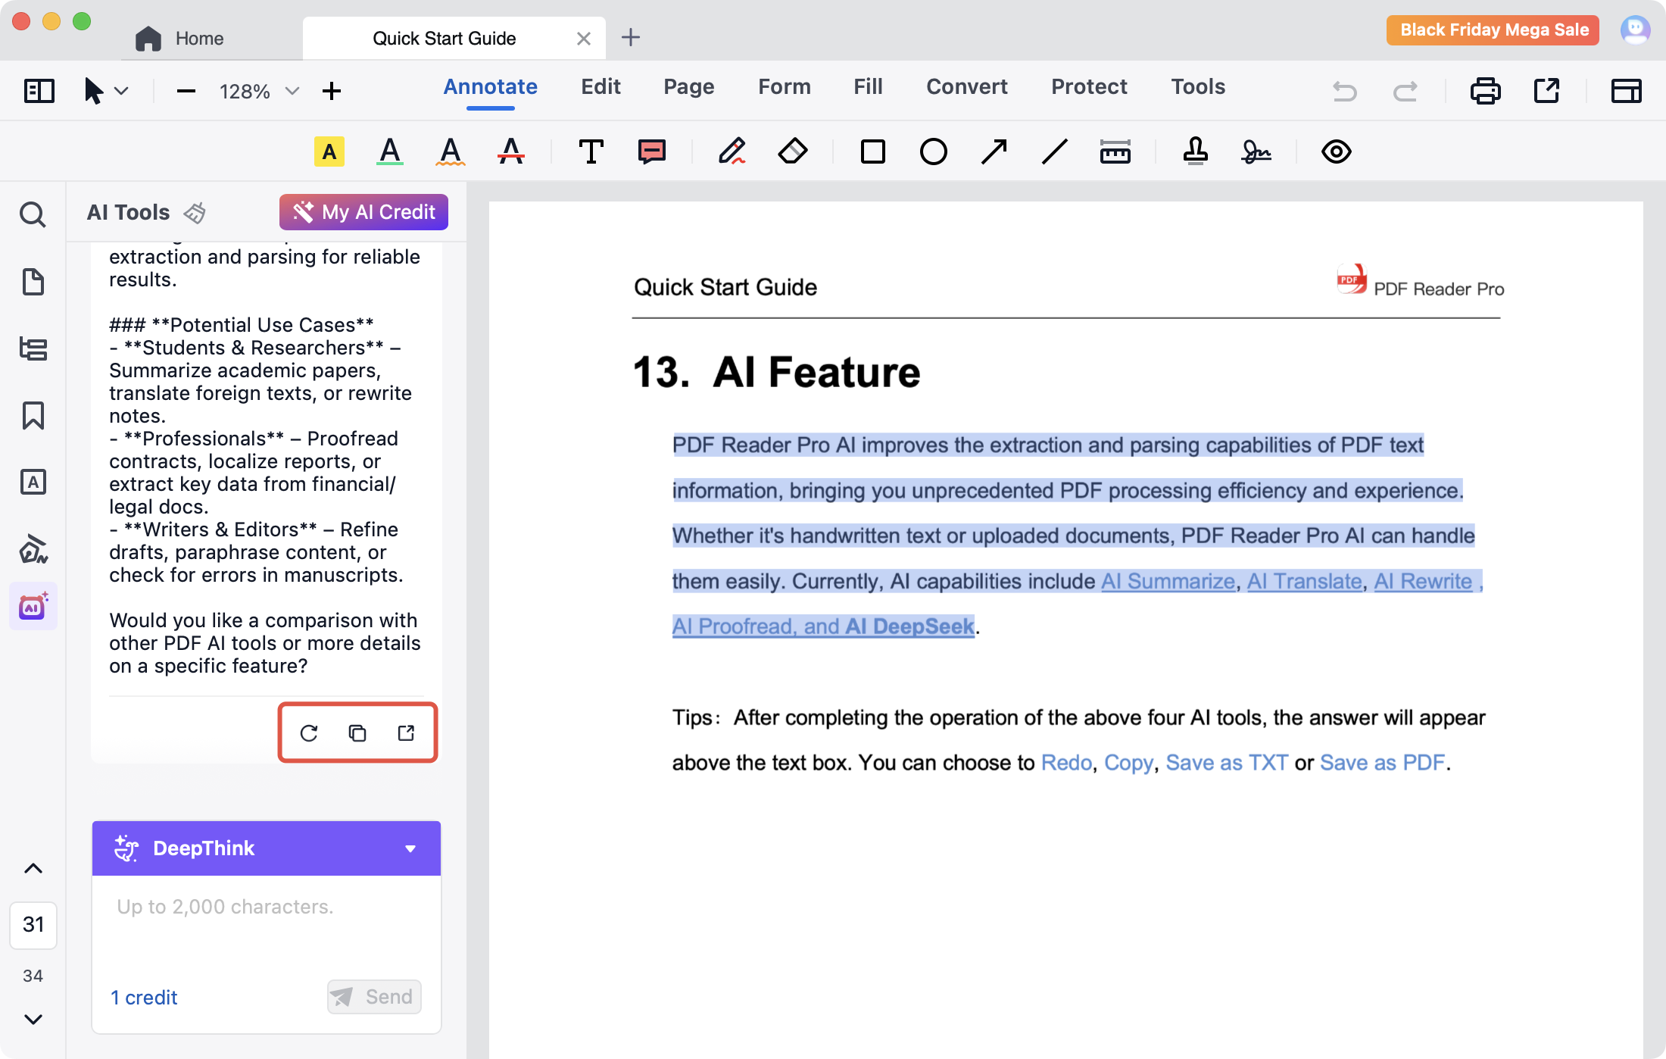Select the Strikethrough annotation tool
The width and height of the screenshot is (1666, 1059).
pyautogui.click(x=510, y=152)
